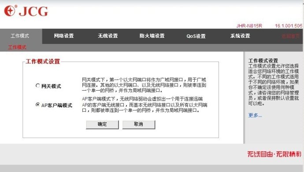
Task: Click the 无线自由·无限精彩 slogan
Action: coord(274,154)
